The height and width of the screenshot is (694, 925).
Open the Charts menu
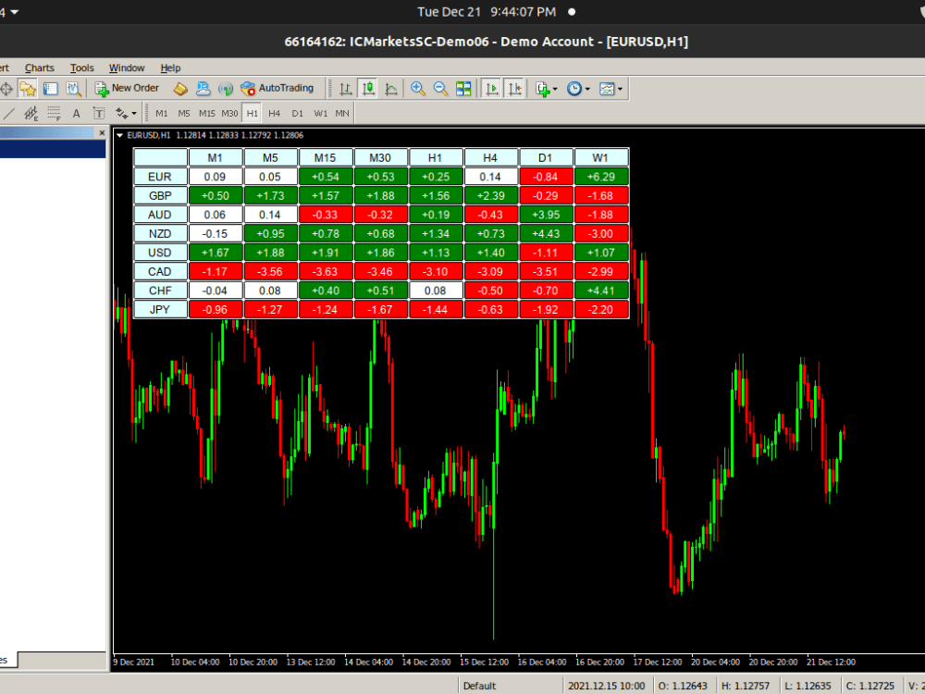pyautogui.click(x=40, y=68)
